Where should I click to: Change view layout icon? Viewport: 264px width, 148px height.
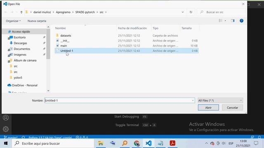(x=220, y=21)
